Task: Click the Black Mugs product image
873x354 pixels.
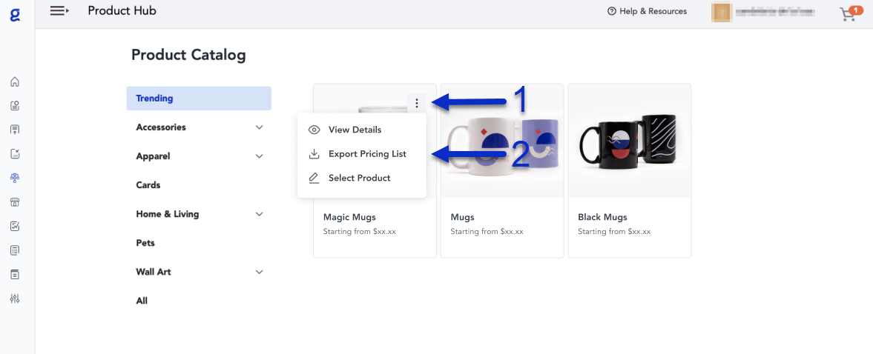Action: (630, 141)
